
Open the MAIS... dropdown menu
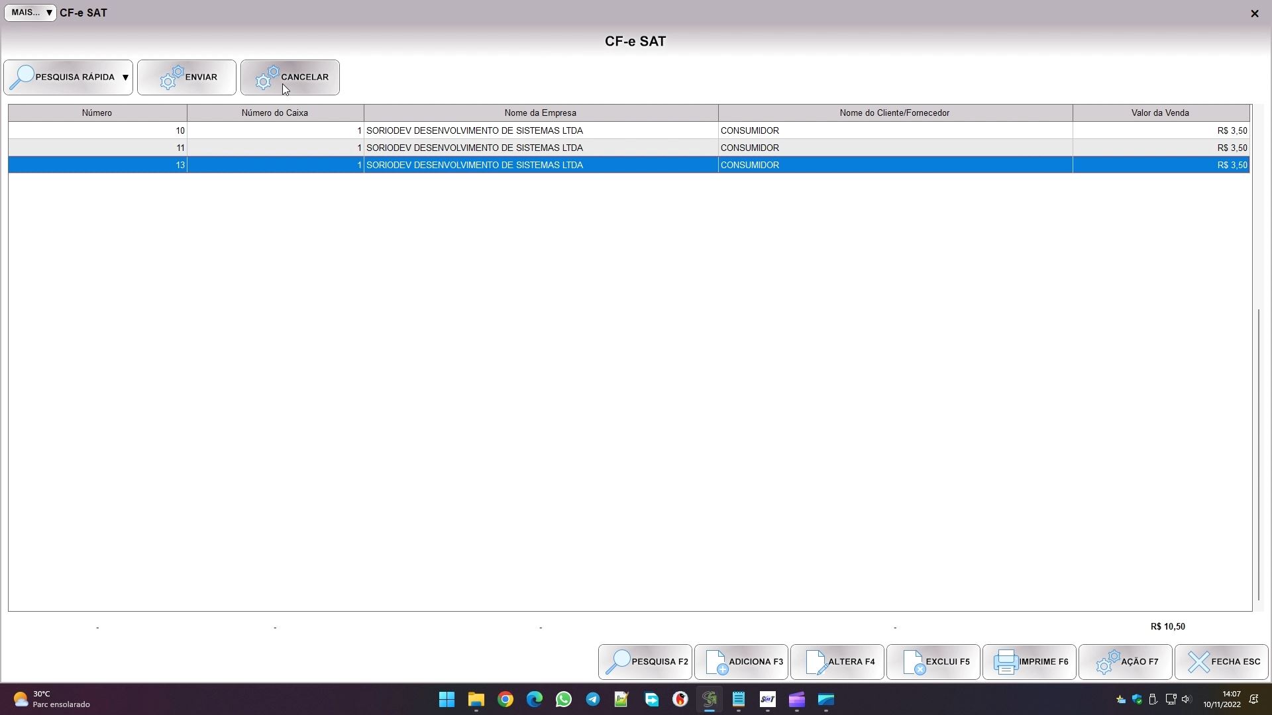click(30, 13)
